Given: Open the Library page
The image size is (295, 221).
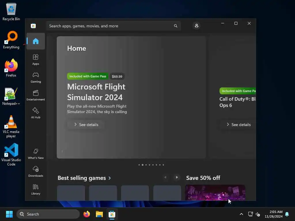Looking at the screenshot, I should (x=35, y=189).
